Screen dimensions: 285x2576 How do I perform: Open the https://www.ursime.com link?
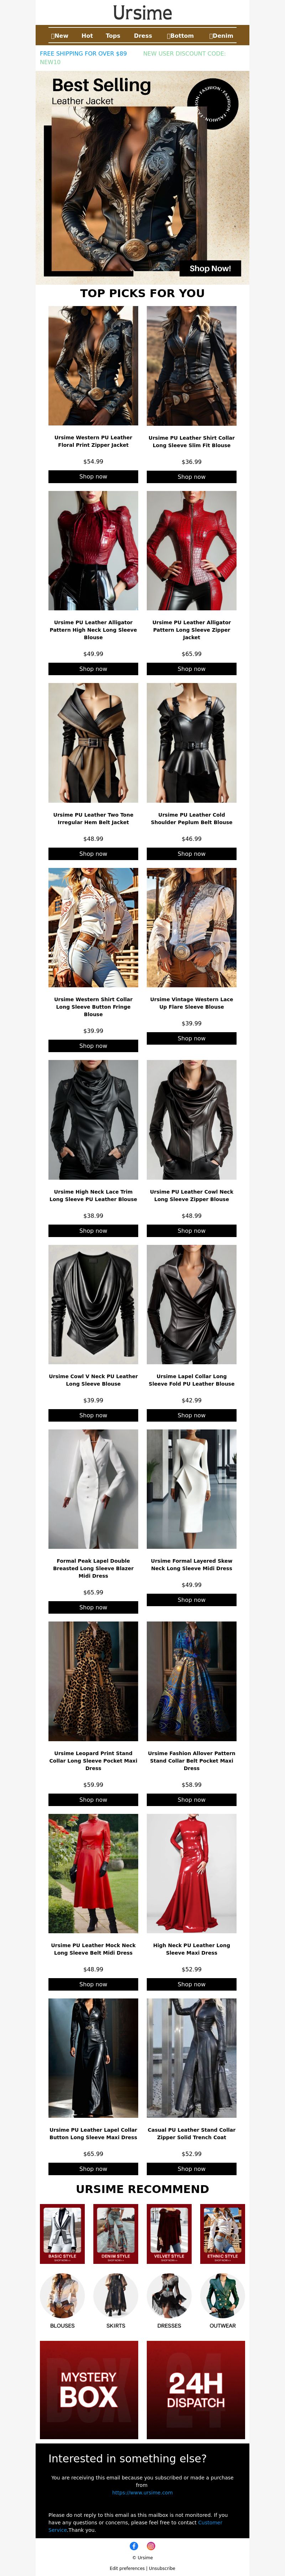142,2492
